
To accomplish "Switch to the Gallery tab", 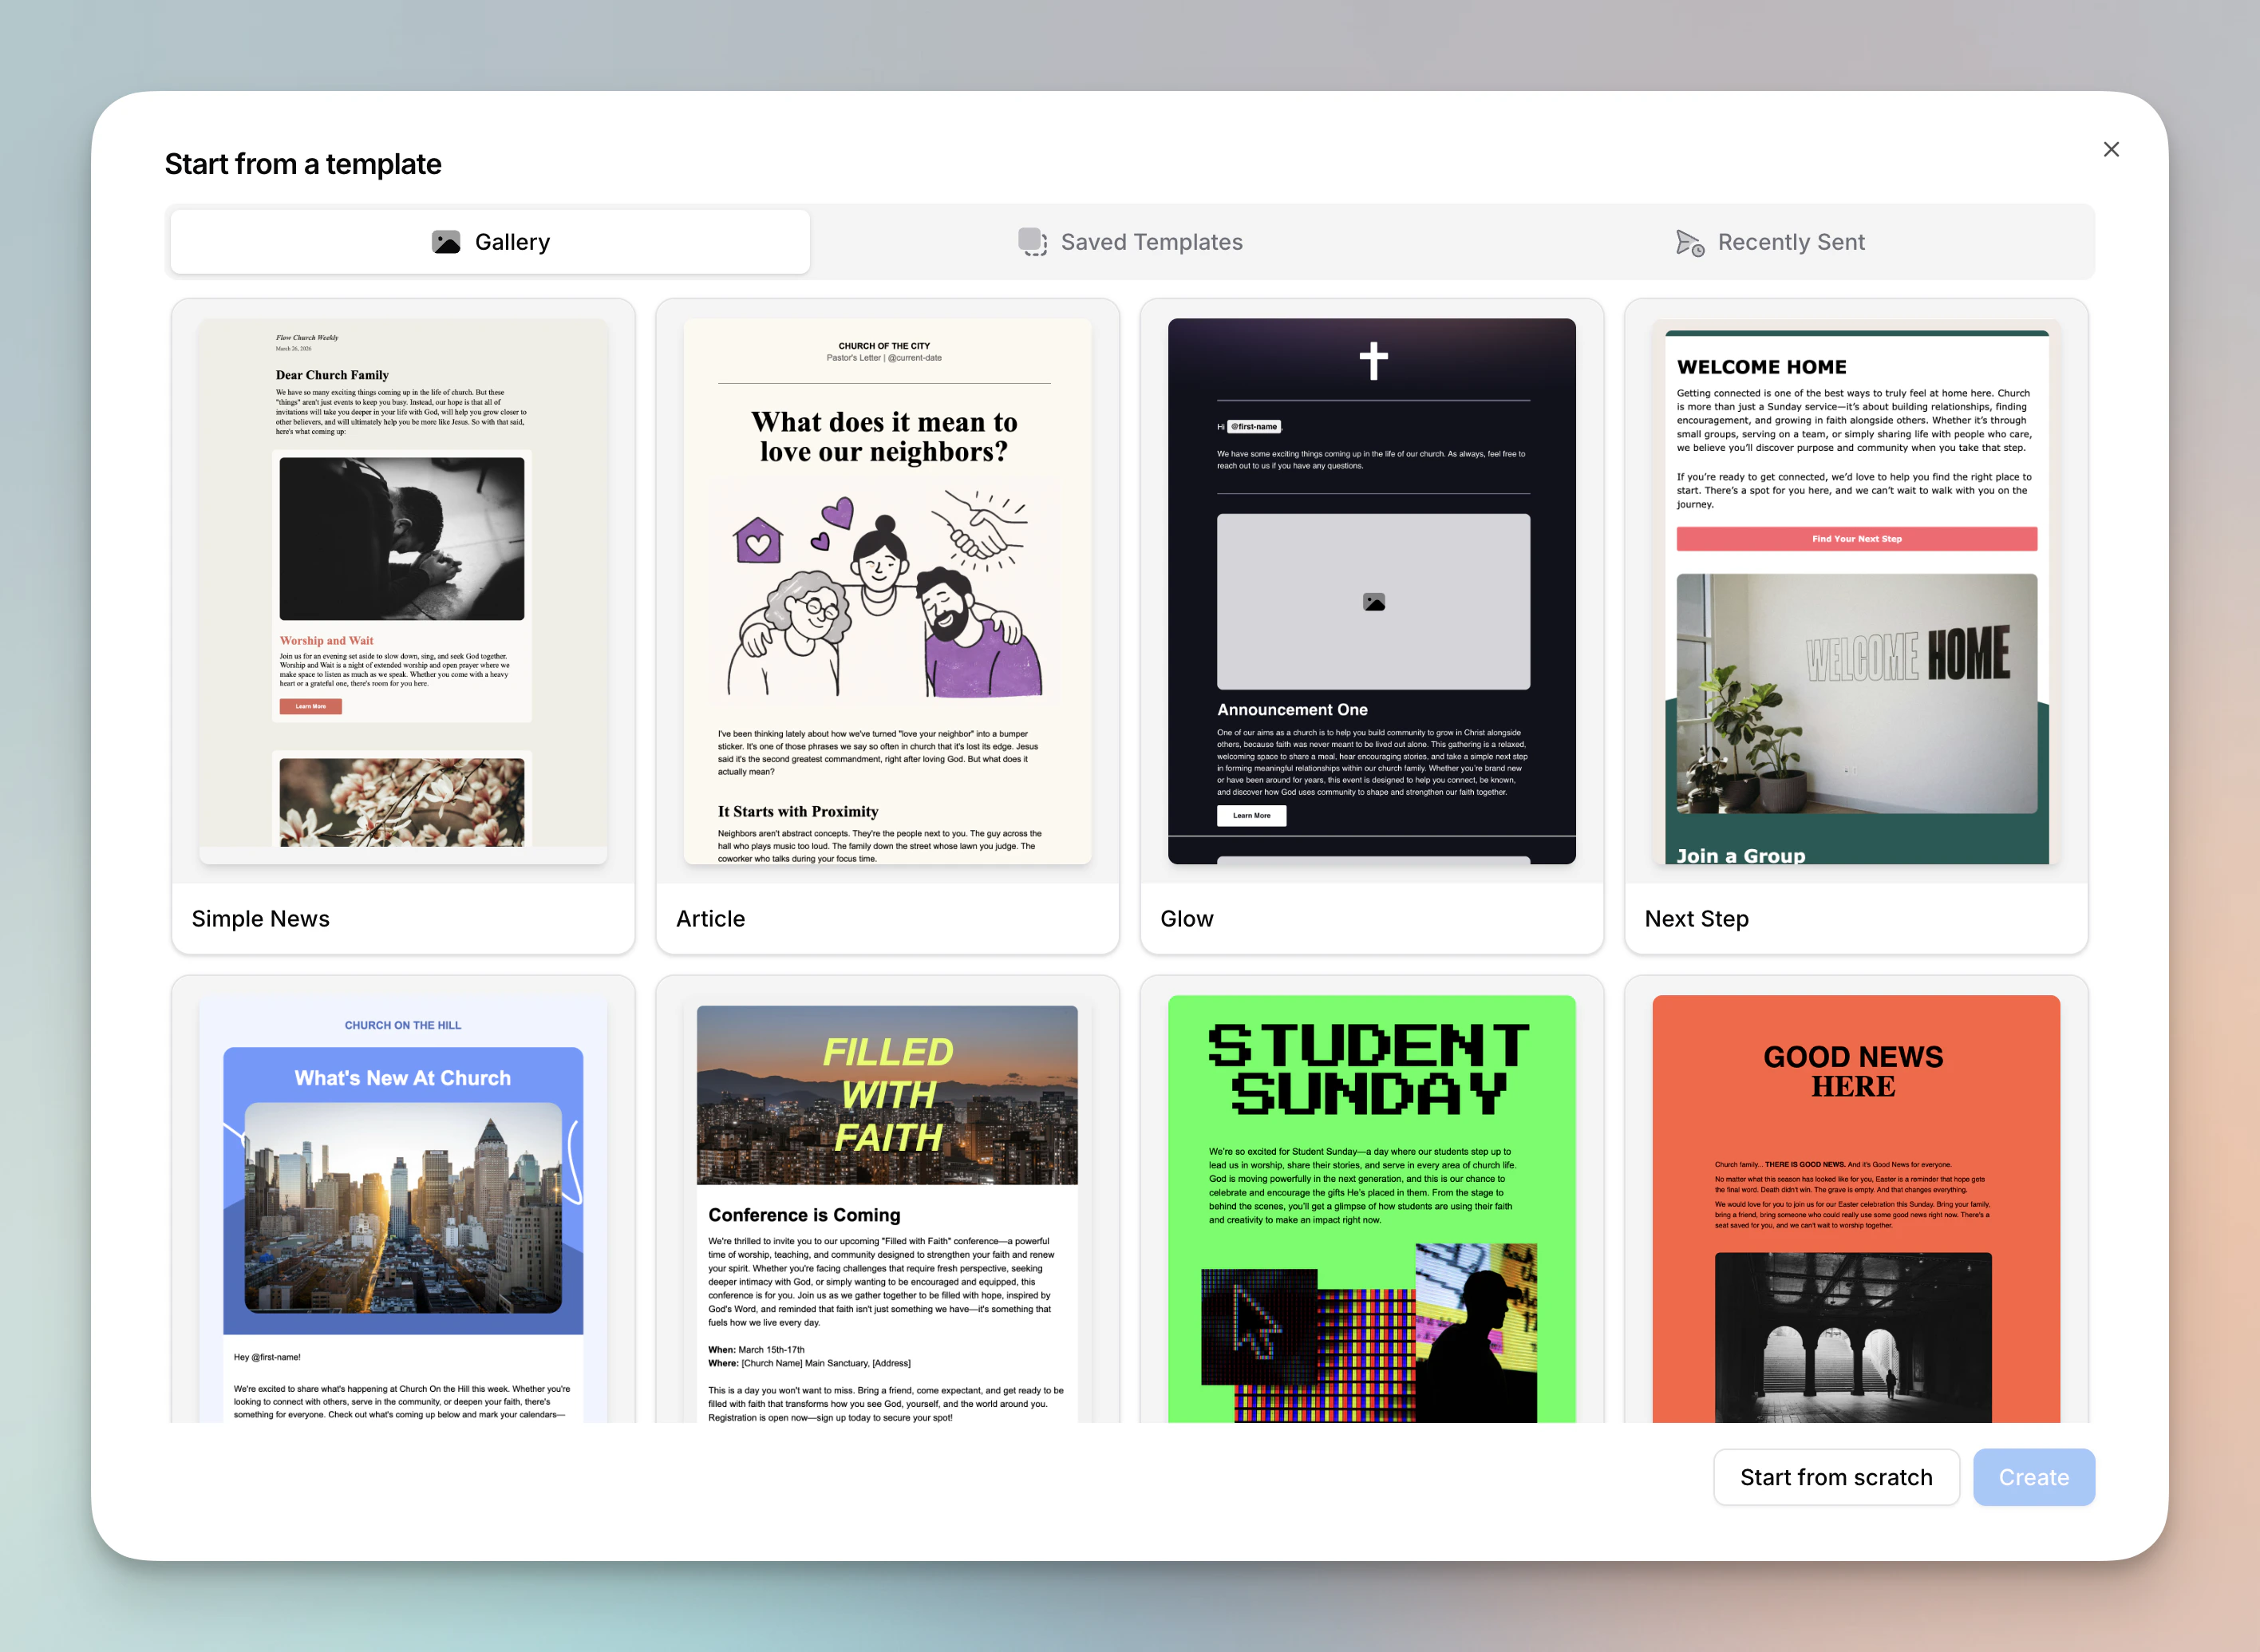I will coord(490,242).
